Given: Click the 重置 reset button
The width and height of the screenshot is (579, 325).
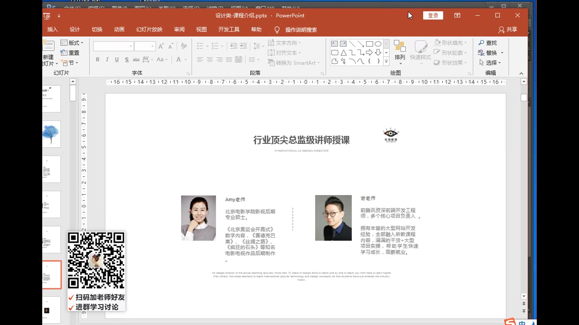Looking at the screenshot, I should 70,53.
